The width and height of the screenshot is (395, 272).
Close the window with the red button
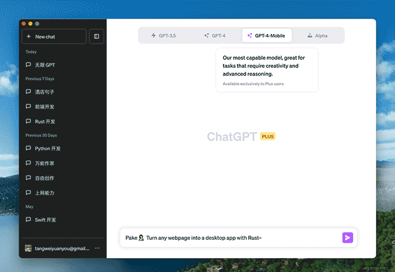[x=24, y=24]
